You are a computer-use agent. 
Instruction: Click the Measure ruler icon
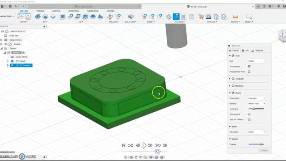point(236,17)
